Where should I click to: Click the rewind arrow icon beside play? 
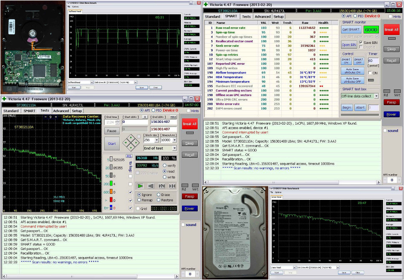click(151, 186)
